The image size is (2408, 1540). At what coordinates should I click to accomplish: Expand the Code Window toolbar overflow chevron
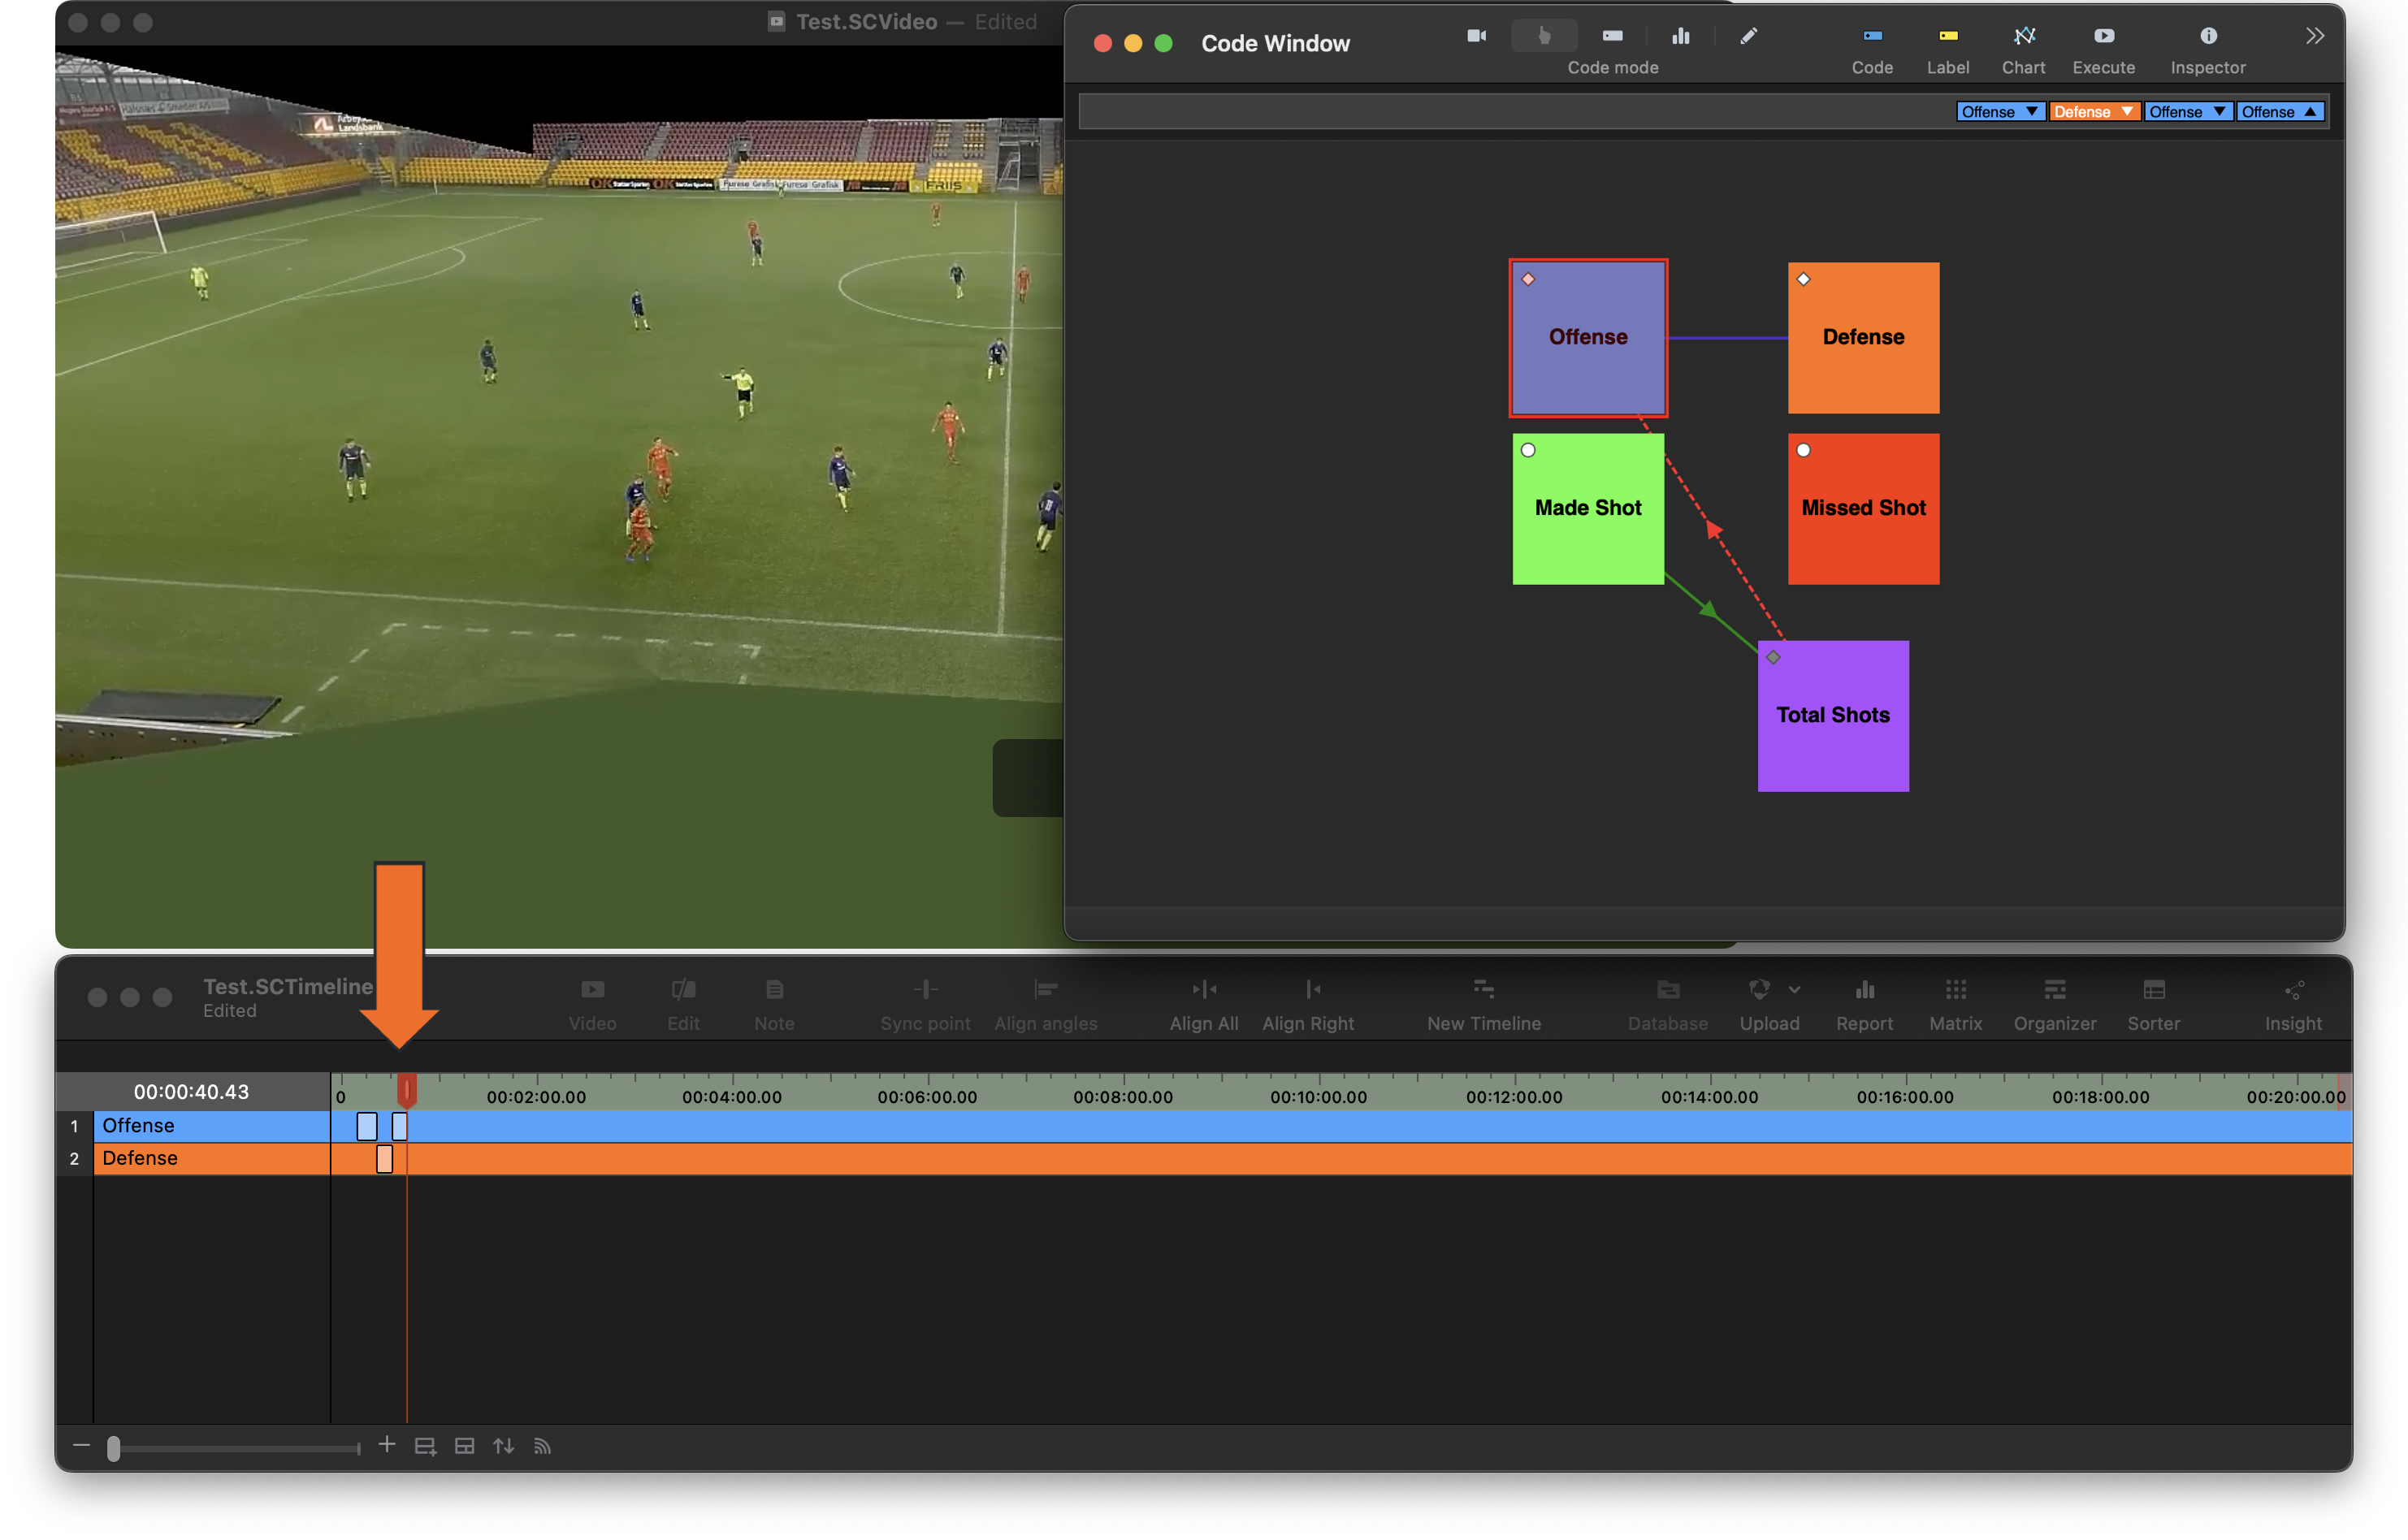[2314, 36]
